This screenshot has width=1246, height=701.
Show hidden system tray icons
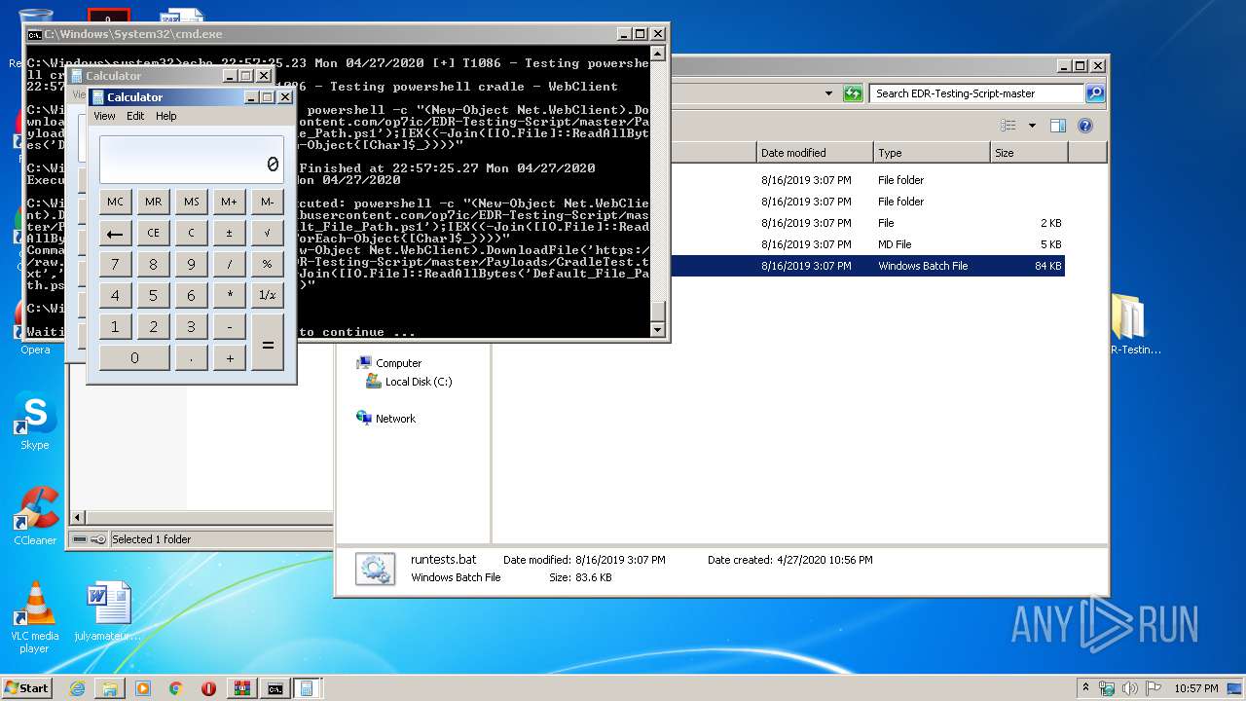[x=1086, y=688]
